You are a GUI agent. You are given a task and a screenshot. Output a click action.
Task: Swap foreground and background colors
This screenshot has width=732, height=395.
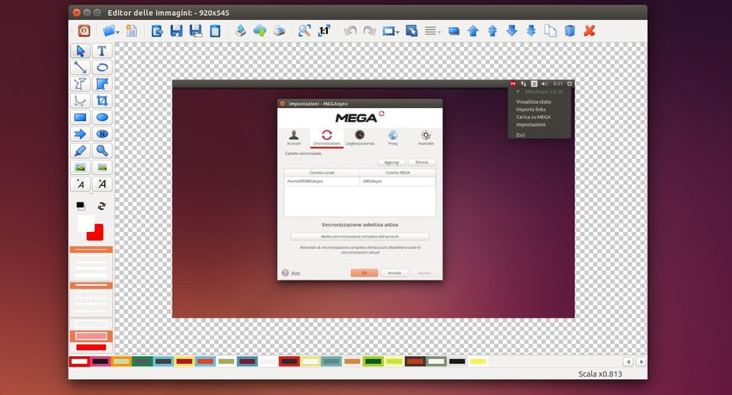tap(102, 206)
